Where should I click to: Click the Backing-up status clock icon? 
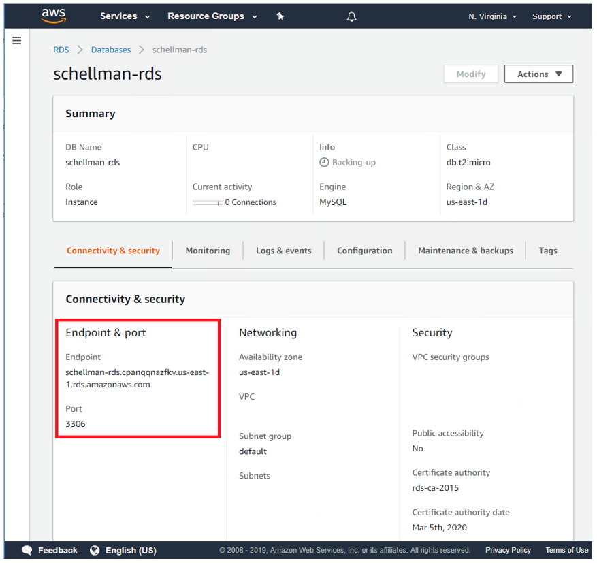click(x=324, y=163)
